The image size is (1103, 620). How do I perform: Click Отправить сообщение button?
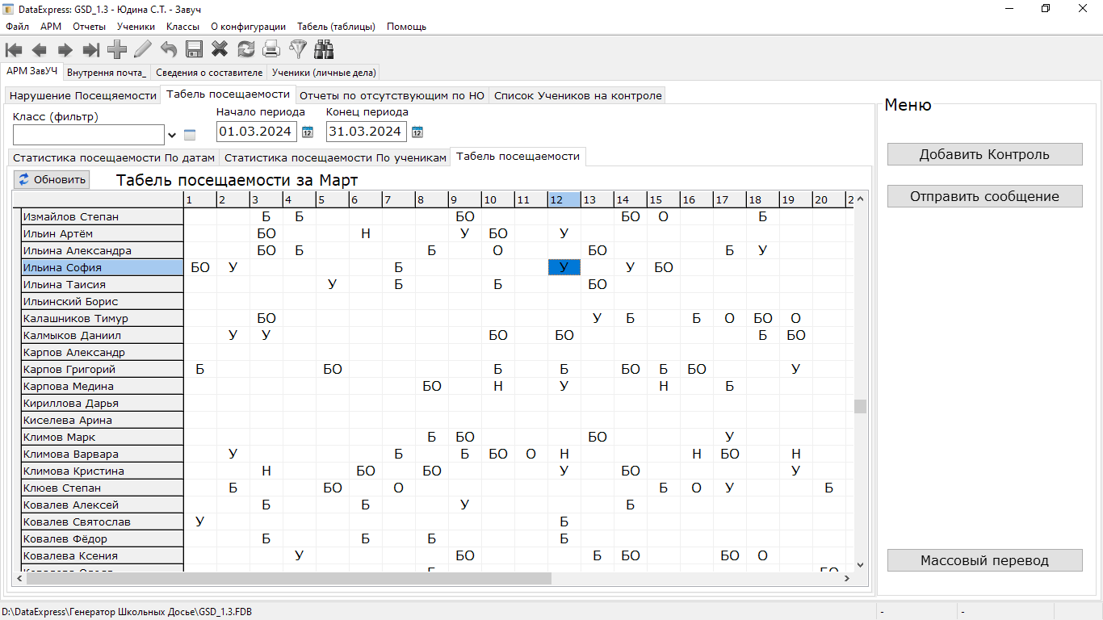[x=984, y=196]
